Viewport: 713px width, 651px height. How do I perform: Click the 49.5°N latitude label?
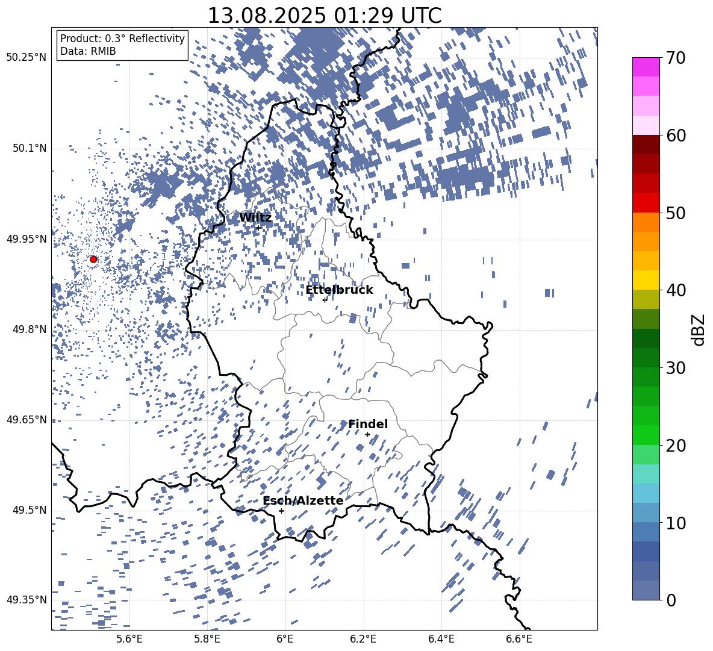click(29, 510)
